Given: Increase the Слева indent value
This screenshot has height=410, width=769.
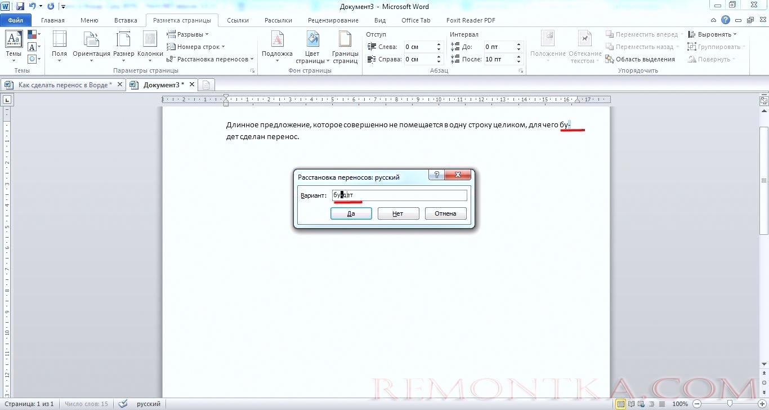Looking at the screenshot, I should click(439, 44).
